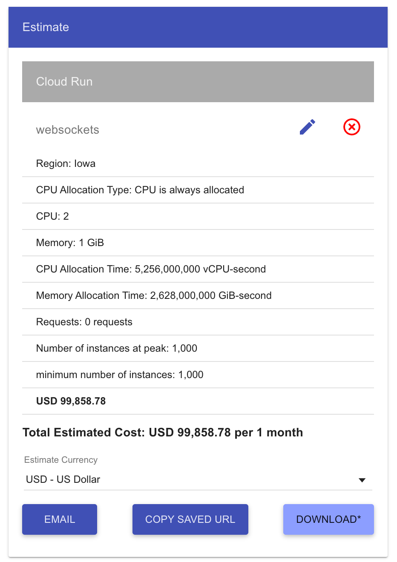Remove the websockets estimate with red X

(x=351, y=127)
